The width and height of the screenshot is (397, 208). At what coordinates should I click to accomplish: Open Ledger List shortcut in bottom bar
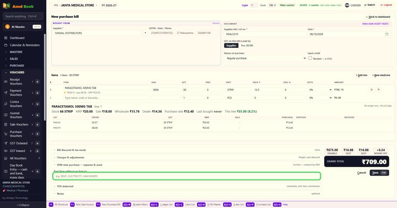pyautogui.click(x=161, y=204)
